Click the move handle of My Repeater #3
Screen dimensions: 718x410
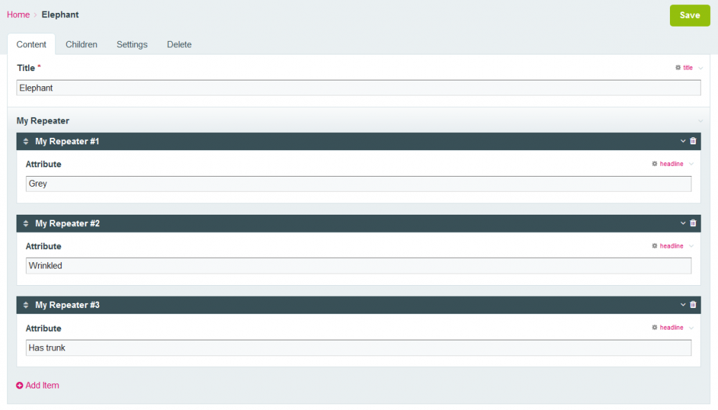[x=26, y=305]
